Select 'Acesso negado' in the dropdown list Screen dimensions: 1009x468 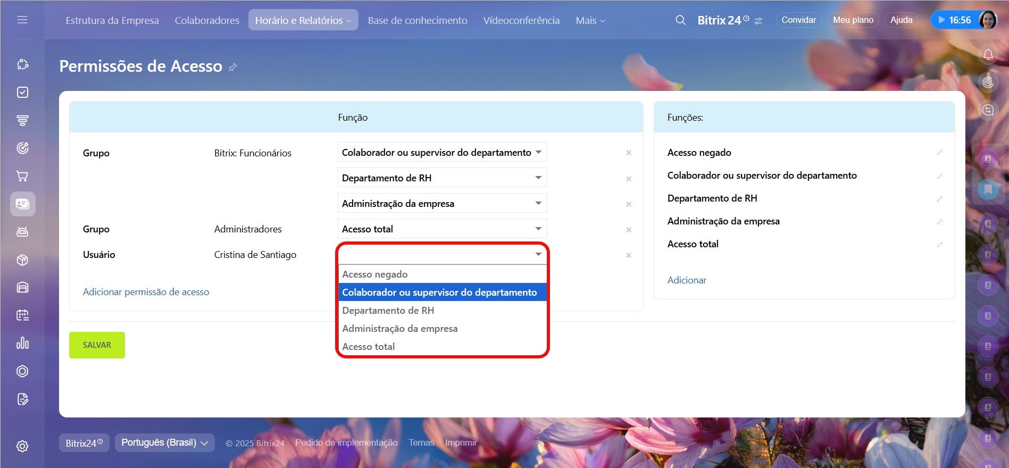pyautogui.click(x=375, y=274)
